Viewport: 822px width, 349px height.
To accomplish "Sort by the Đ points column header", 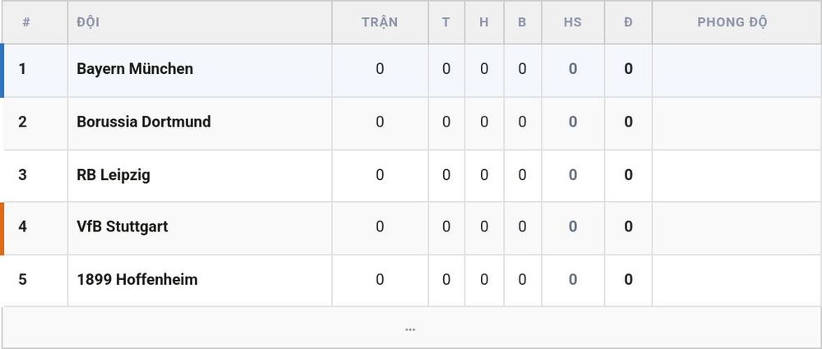I will 628,22.
